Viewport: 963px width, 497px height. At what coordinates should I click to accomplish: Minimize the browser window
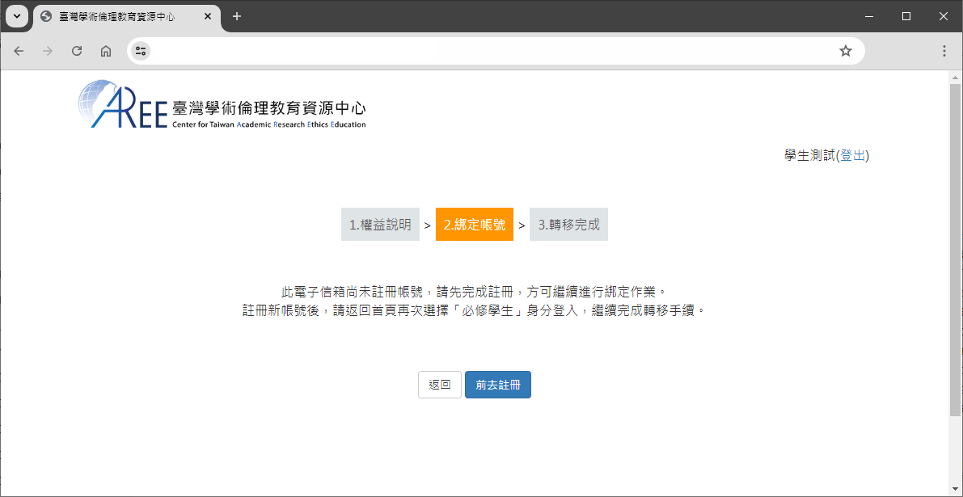point(869,16)
